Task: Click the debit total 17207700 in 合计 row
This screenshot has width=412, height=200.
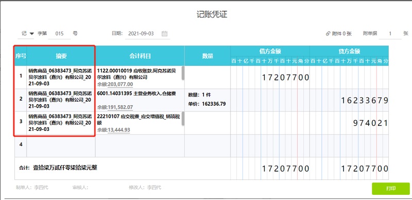Action: 286,169
